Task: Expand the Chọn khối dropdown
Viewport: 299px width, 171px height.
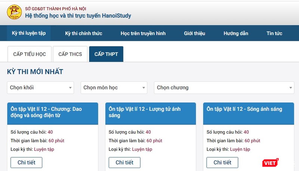Action: (x=40, y=88)
